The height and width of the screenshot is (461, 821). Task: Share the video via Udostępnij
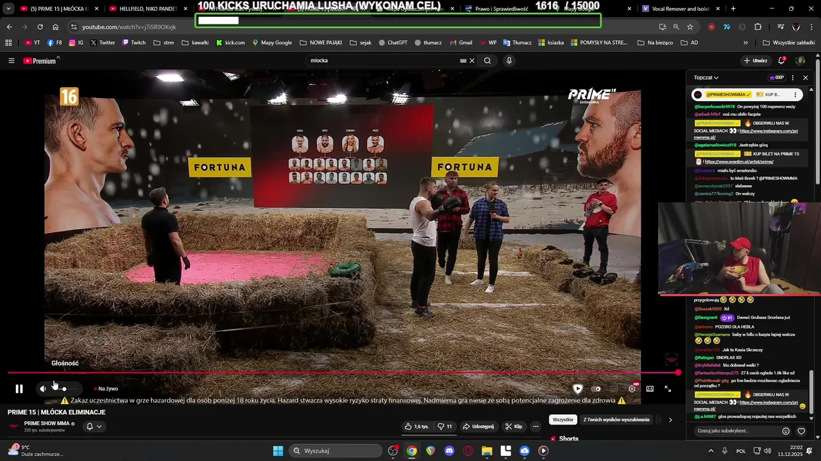tap(478, 426)
